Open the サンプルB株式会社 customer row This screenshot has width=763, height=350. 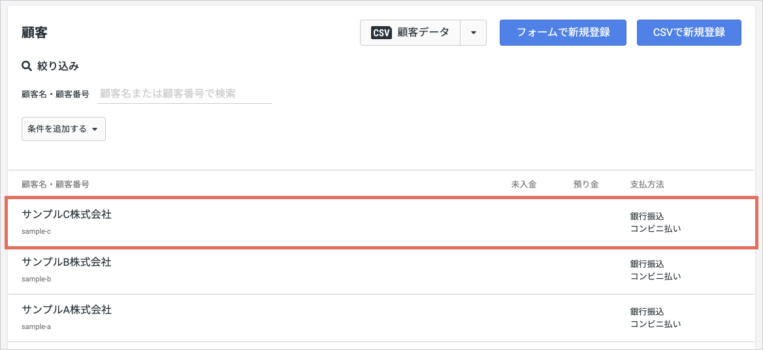click(381, 270)
